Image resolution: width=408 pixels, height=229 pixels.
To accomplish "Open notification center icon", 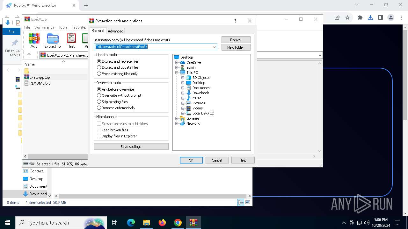I will pos(397,223).
